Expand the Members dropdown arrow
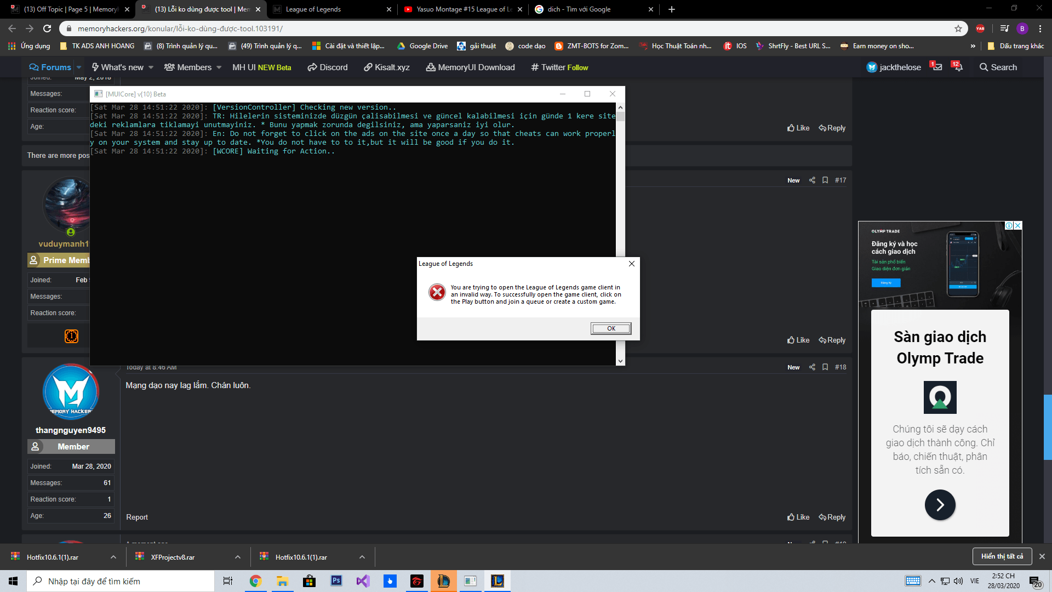 [x=219, y=67]
